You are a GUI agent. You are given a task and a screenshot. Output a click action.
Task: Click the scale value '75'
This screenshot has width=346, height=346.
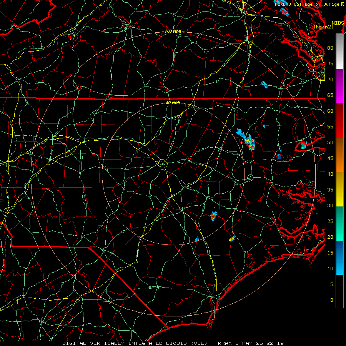click(330, 64)
